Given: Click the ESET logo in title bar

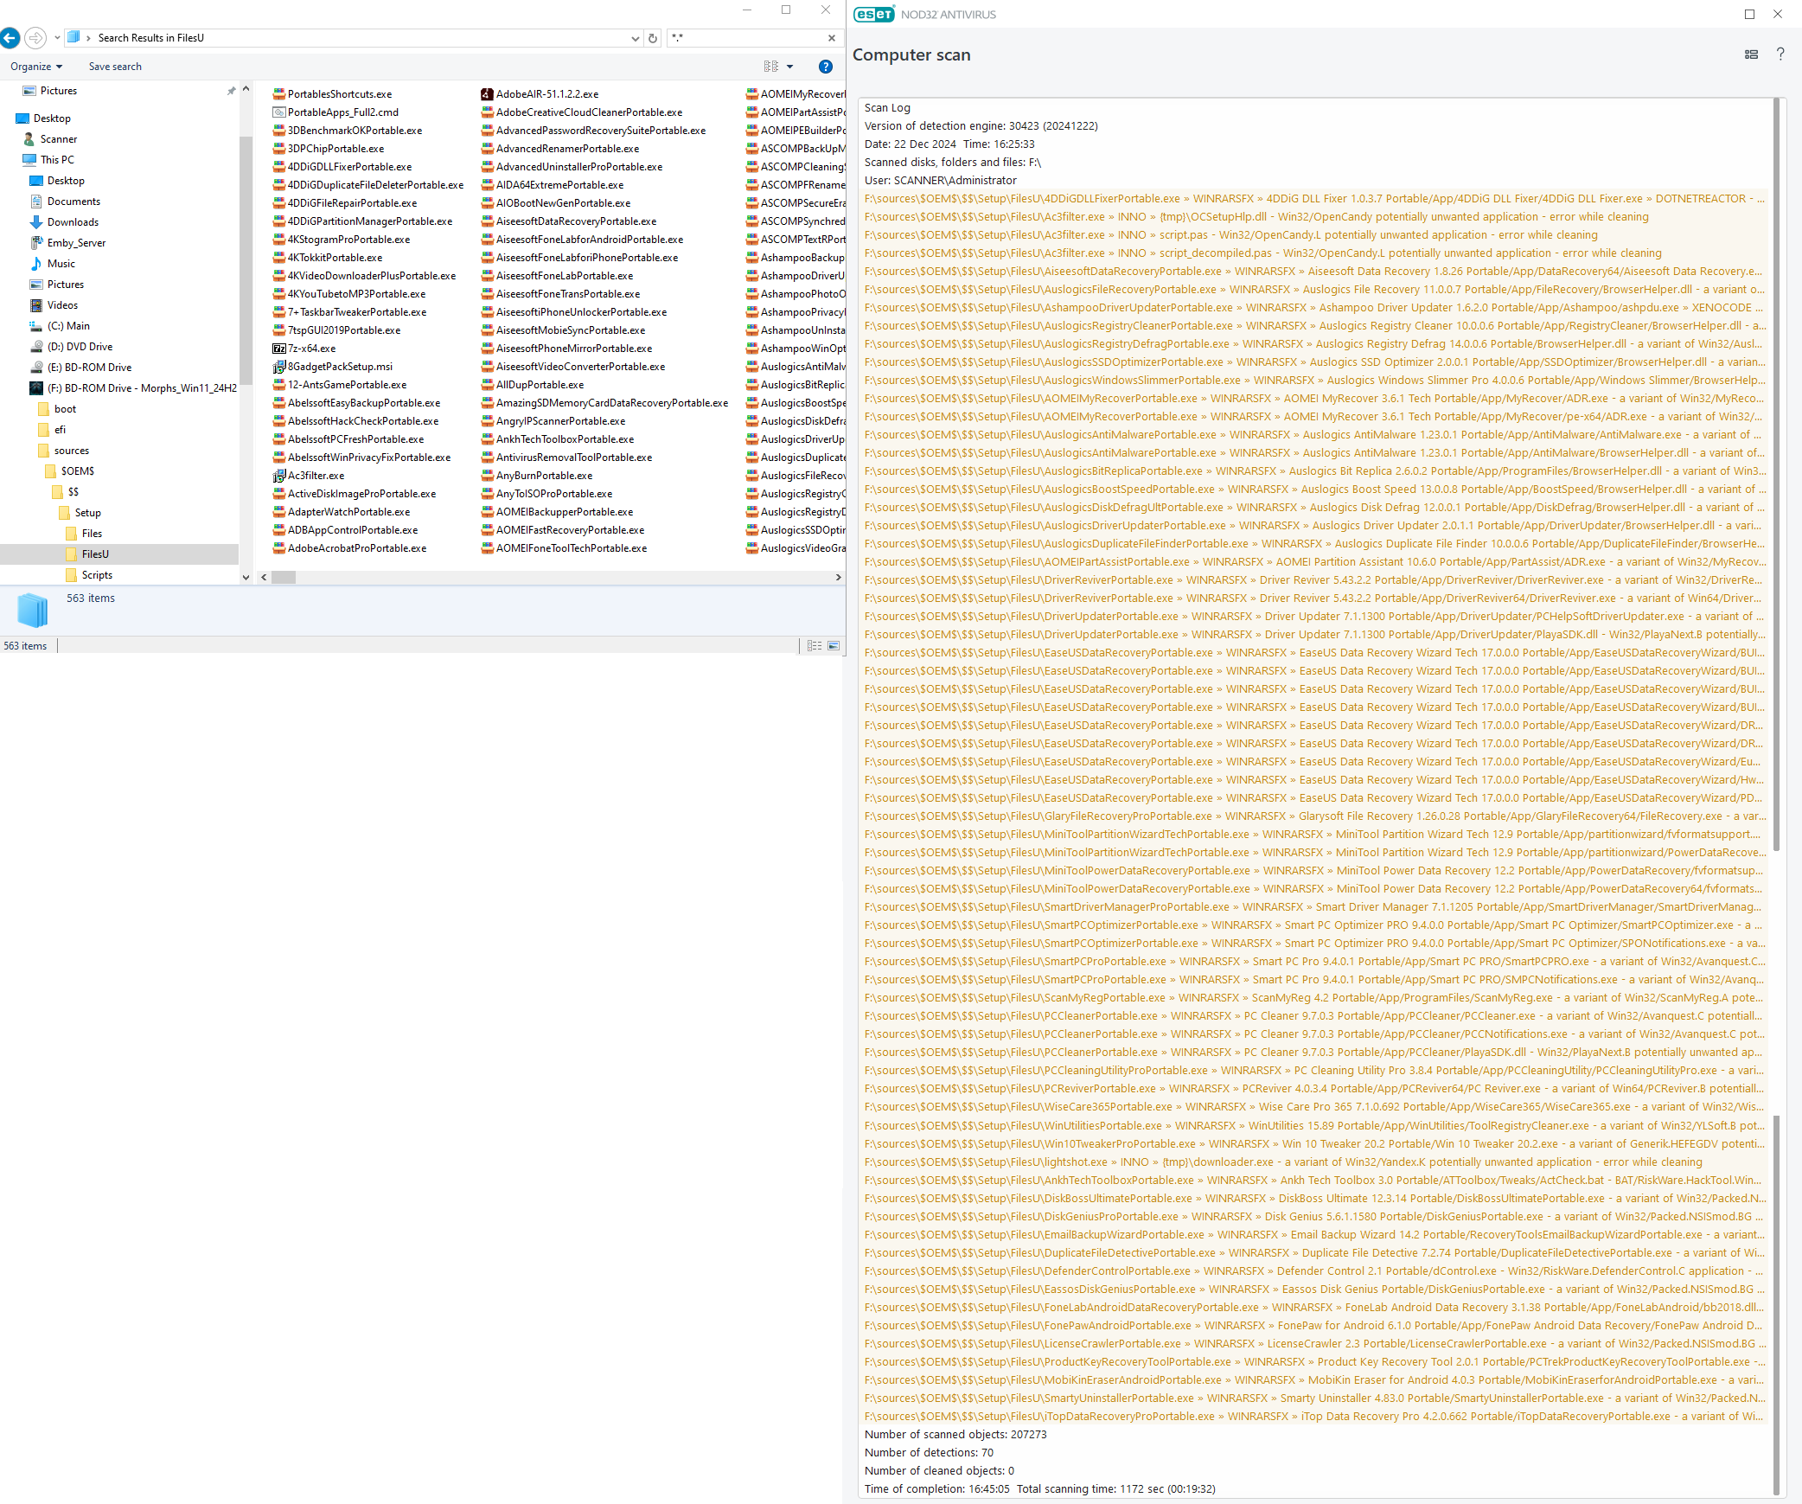Looking at the screenshot, I should 874,15.
